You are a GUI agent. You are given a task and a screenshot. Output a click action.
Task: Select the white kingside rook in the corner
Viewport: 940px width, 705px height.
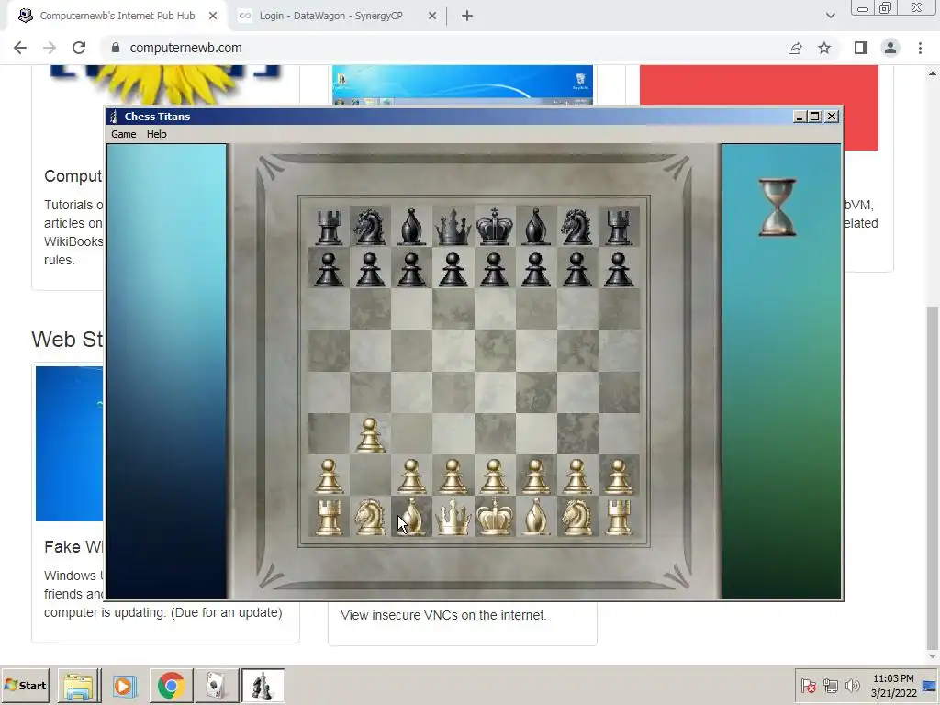coord(619,517)
